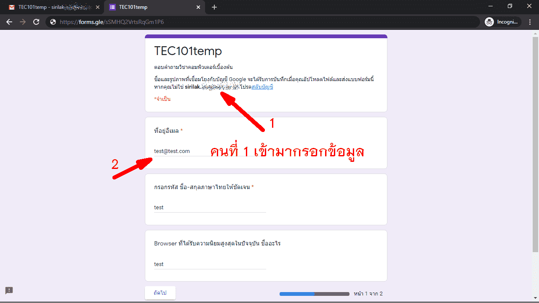Click the Thai name answer field
Image resolution: width=539 pixels, height=303 pixels.
pyautogui.click(x=210, y=208)
